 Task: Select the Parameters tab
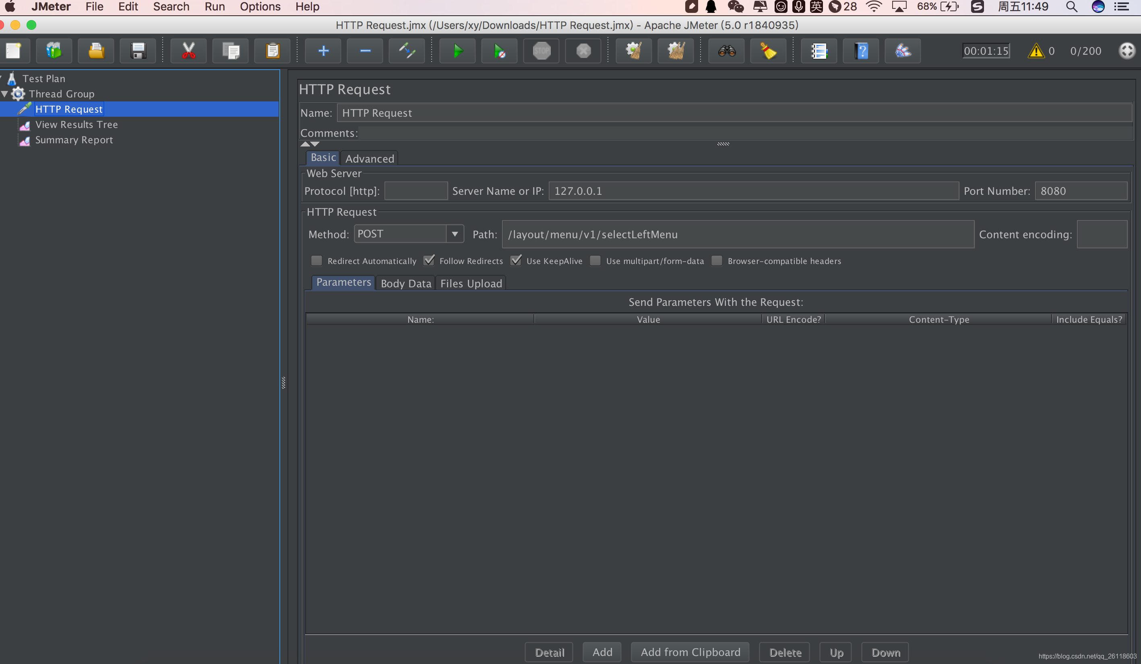coord(344,283)
